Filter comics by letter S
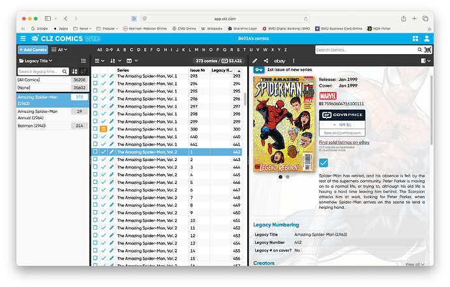This screenshot has height=287, width=450. (x=238, y=50)
